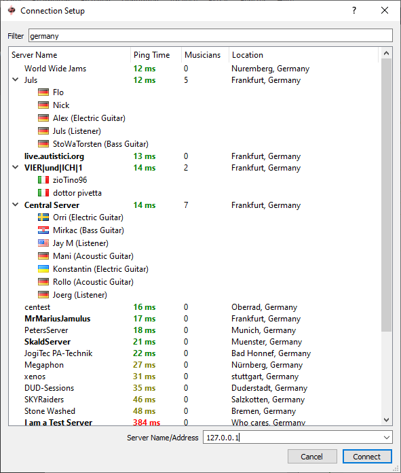Click the scrollbar down arrow
Screen dimensions: 401x473
pos(387,419)
